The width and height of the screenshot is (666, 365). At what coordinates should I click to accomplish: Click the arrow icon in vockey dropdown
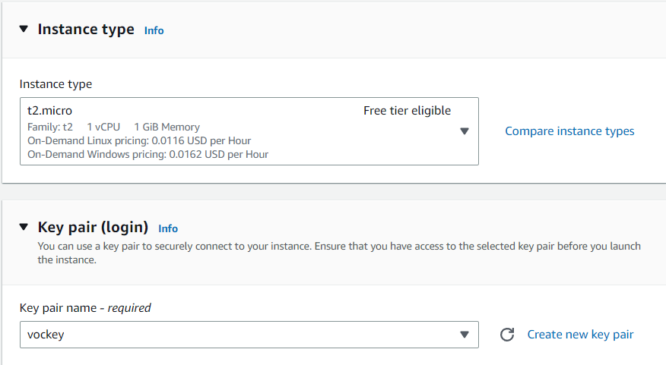click(x=465, y=335)
